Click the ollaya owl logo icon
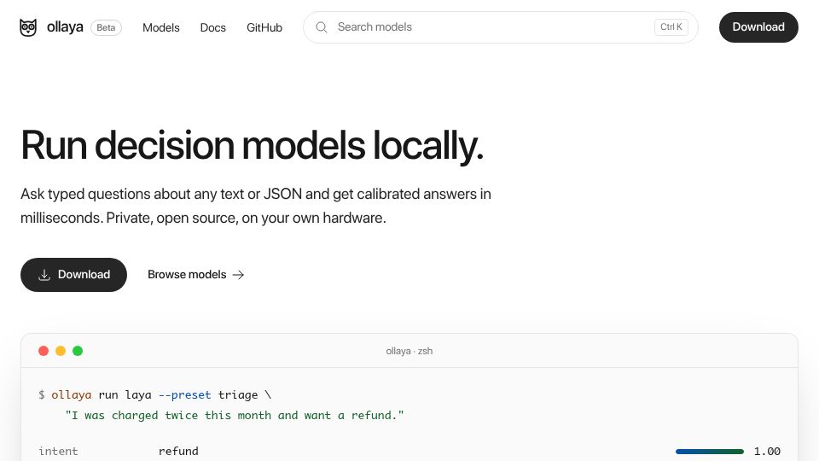This screenshot has width=819, height=461. click(x=28, y=27)
